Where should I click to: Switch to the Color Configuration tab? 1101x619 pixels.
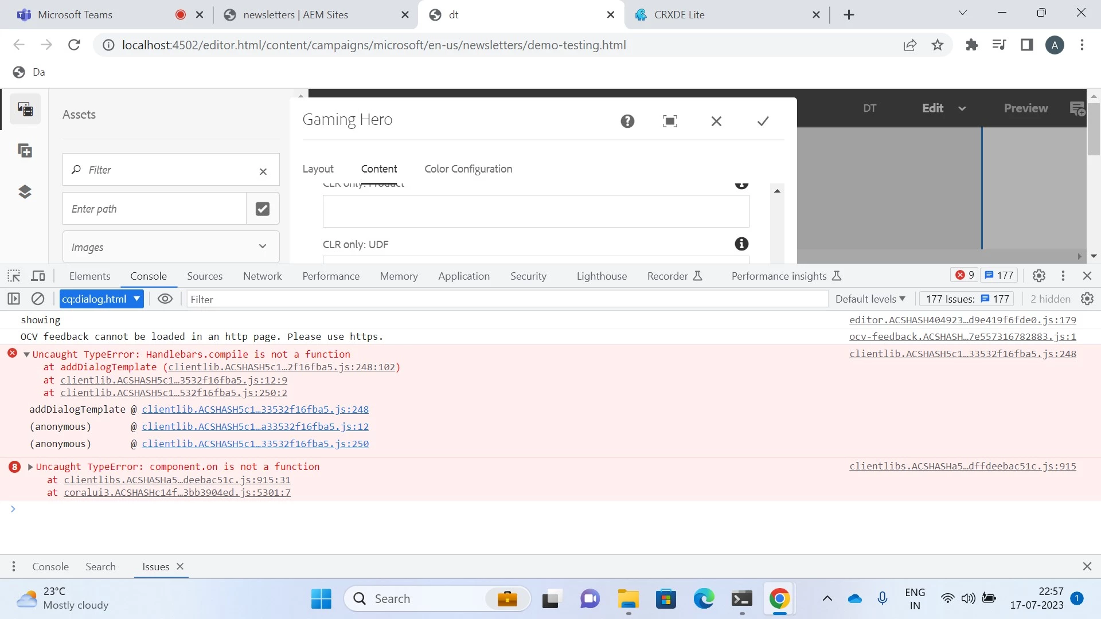(468, 169)
